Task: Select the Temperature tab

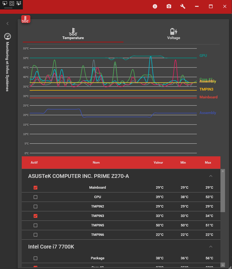Action: coord(73,38)
